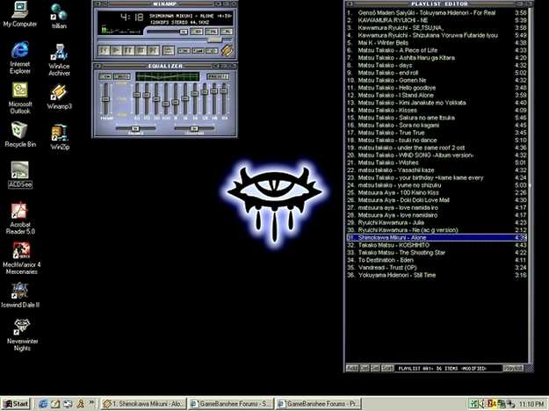Select playlist track 'Matsu Takako - Wishes'
The height and width of the screenshot is (411, 549).
pyautogui.click(x=437, y=162)
